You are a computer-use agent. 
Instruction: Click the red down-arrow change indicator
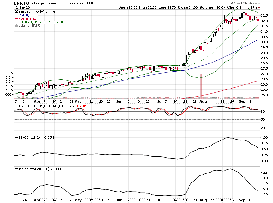(259, 8)
